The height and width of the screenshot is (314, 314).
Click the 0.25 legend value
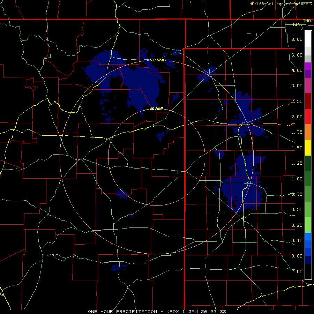pos(297,225)
